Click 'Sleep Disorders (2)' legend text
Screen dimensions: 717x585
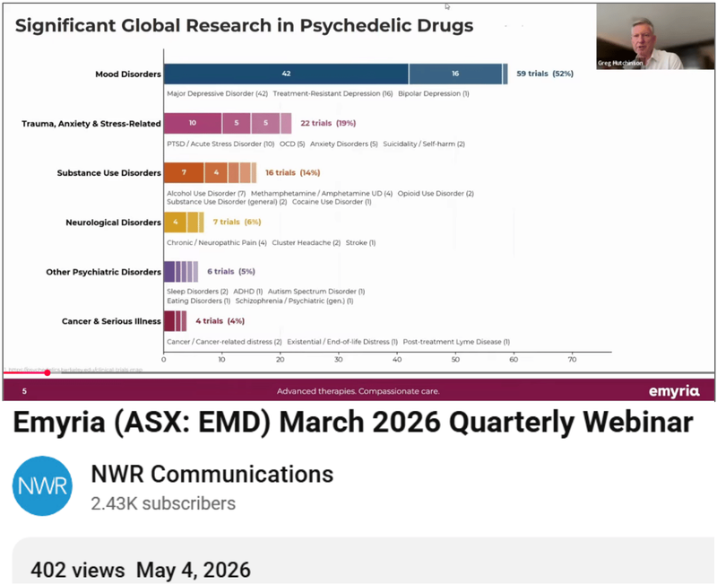(x=197, y=292)
